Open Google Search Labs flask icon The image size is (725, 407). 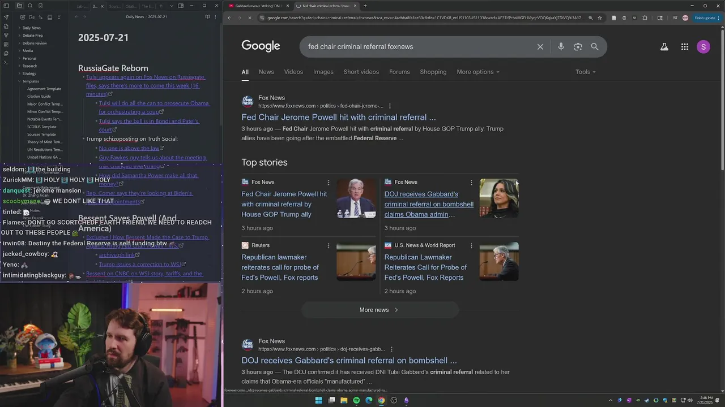pos(664,47)
